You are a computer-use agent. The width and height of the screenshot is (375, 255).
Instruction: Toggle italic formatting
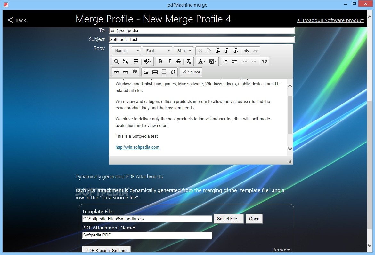click(169, 62)
